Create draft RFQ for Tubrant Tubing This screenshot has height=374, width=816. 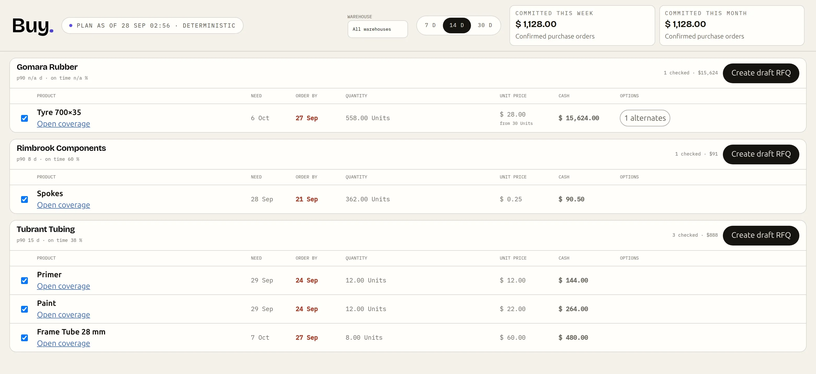[x=761, y=235]
